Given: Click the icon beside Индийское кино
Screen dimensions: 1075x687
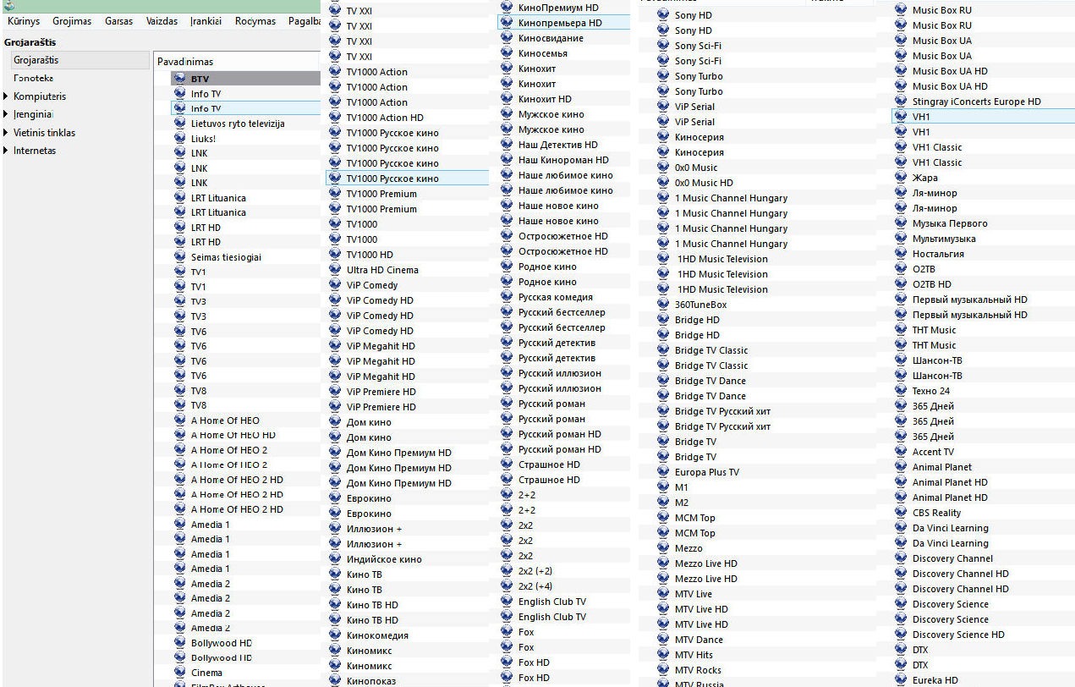Looking at the screenshot, I should tap(335, 559).
